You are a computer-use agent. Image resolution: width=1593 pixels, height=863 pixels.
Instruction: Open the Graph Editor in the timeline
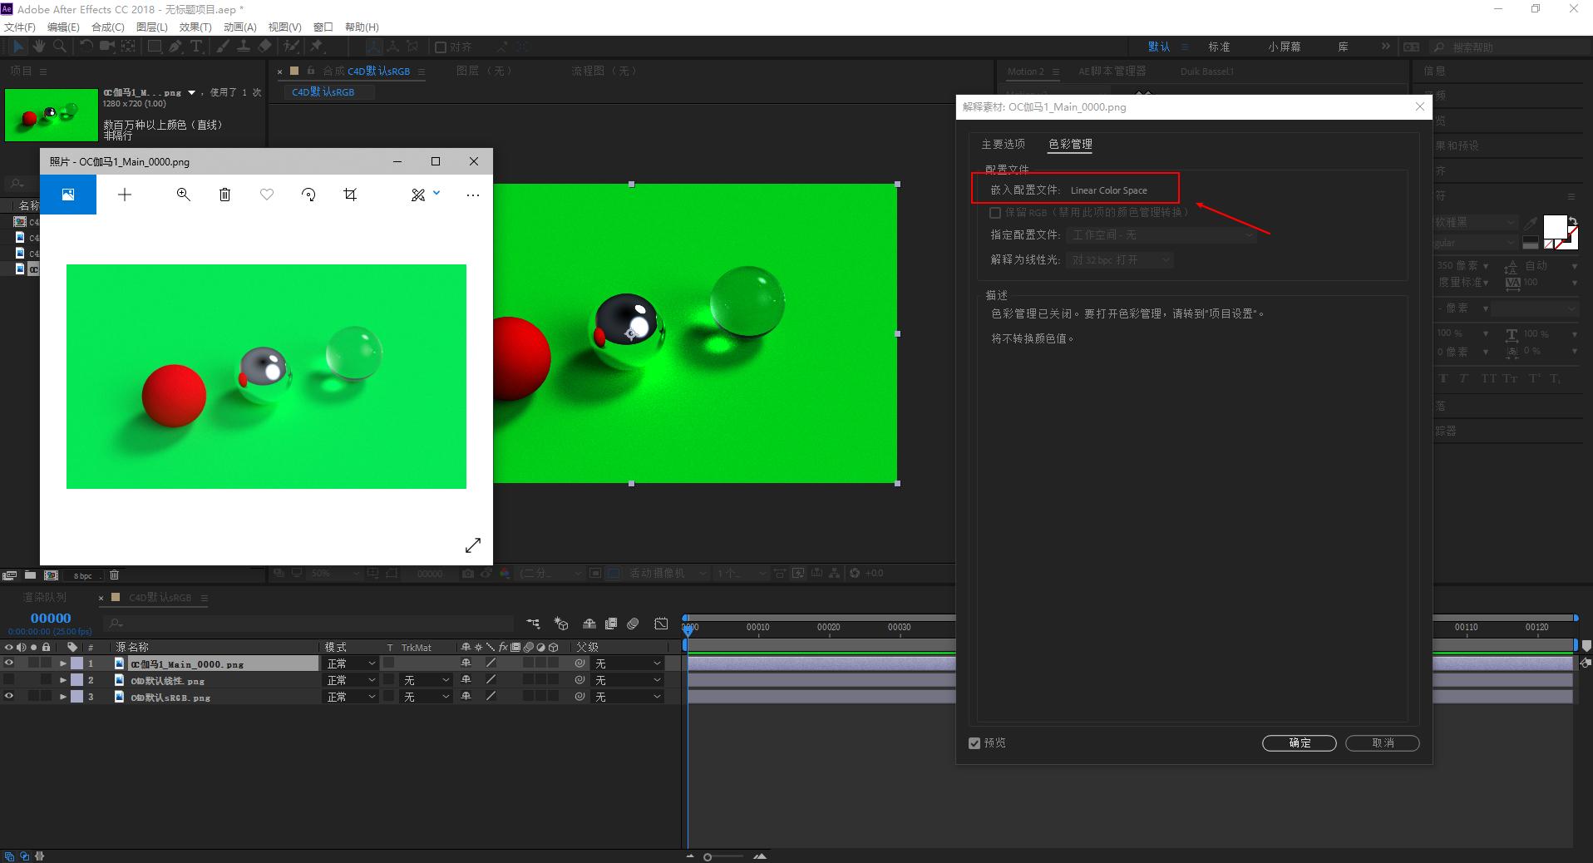662,624
